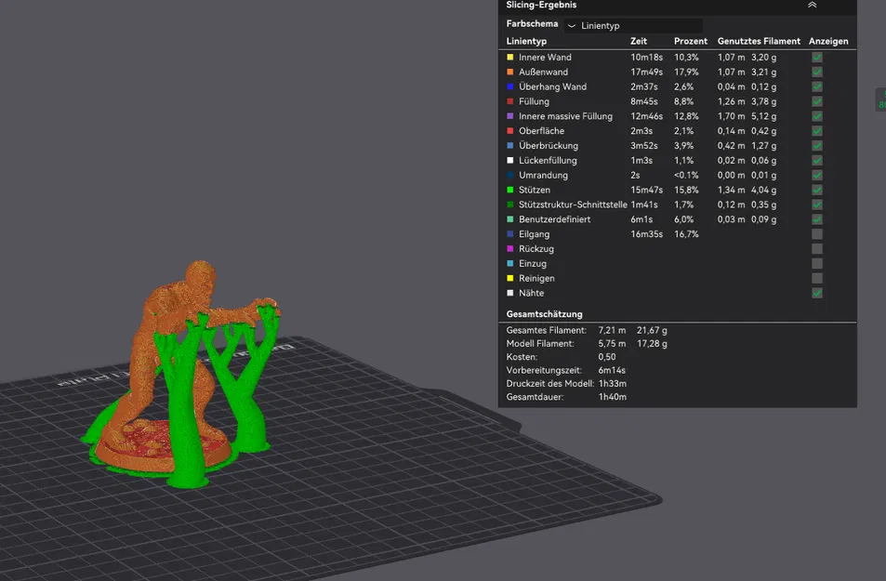
Task: Click the Prozent column header
Action: coord(691,41)
